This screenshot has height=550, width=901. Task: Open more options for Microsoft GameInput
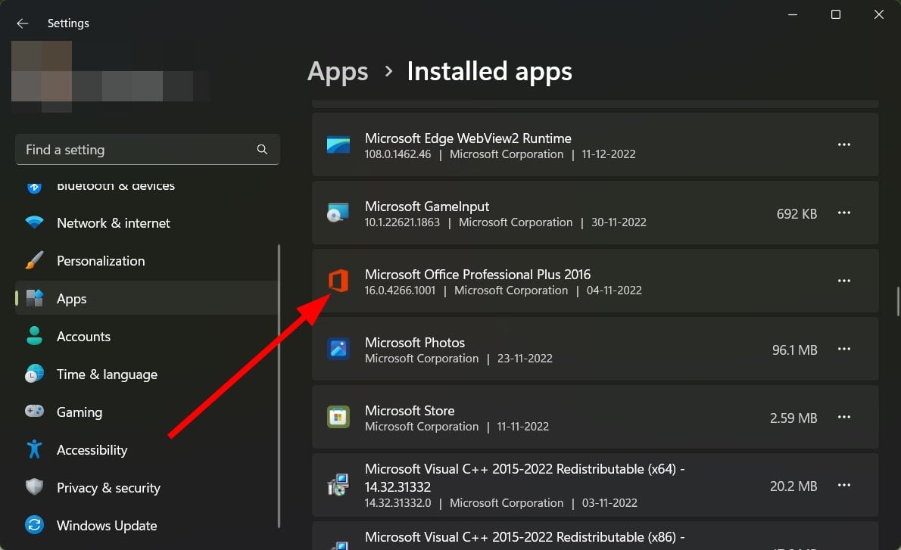click(844, 213)
